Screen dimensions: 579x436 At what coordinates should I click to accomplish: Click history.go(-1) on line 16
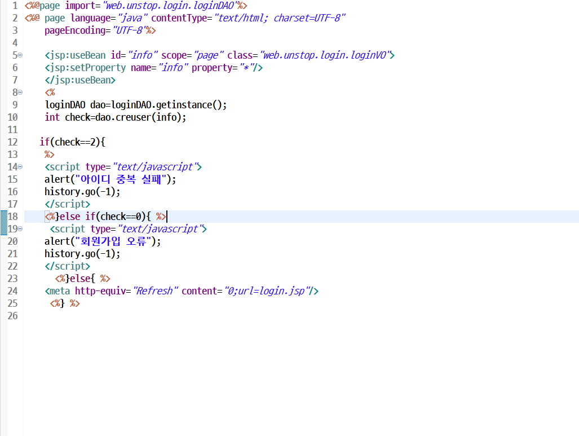click(x=82, y=192)
